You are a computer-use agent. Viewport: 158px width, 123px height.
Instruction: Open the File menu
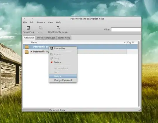pyautogui.click(x=25, y=22)
